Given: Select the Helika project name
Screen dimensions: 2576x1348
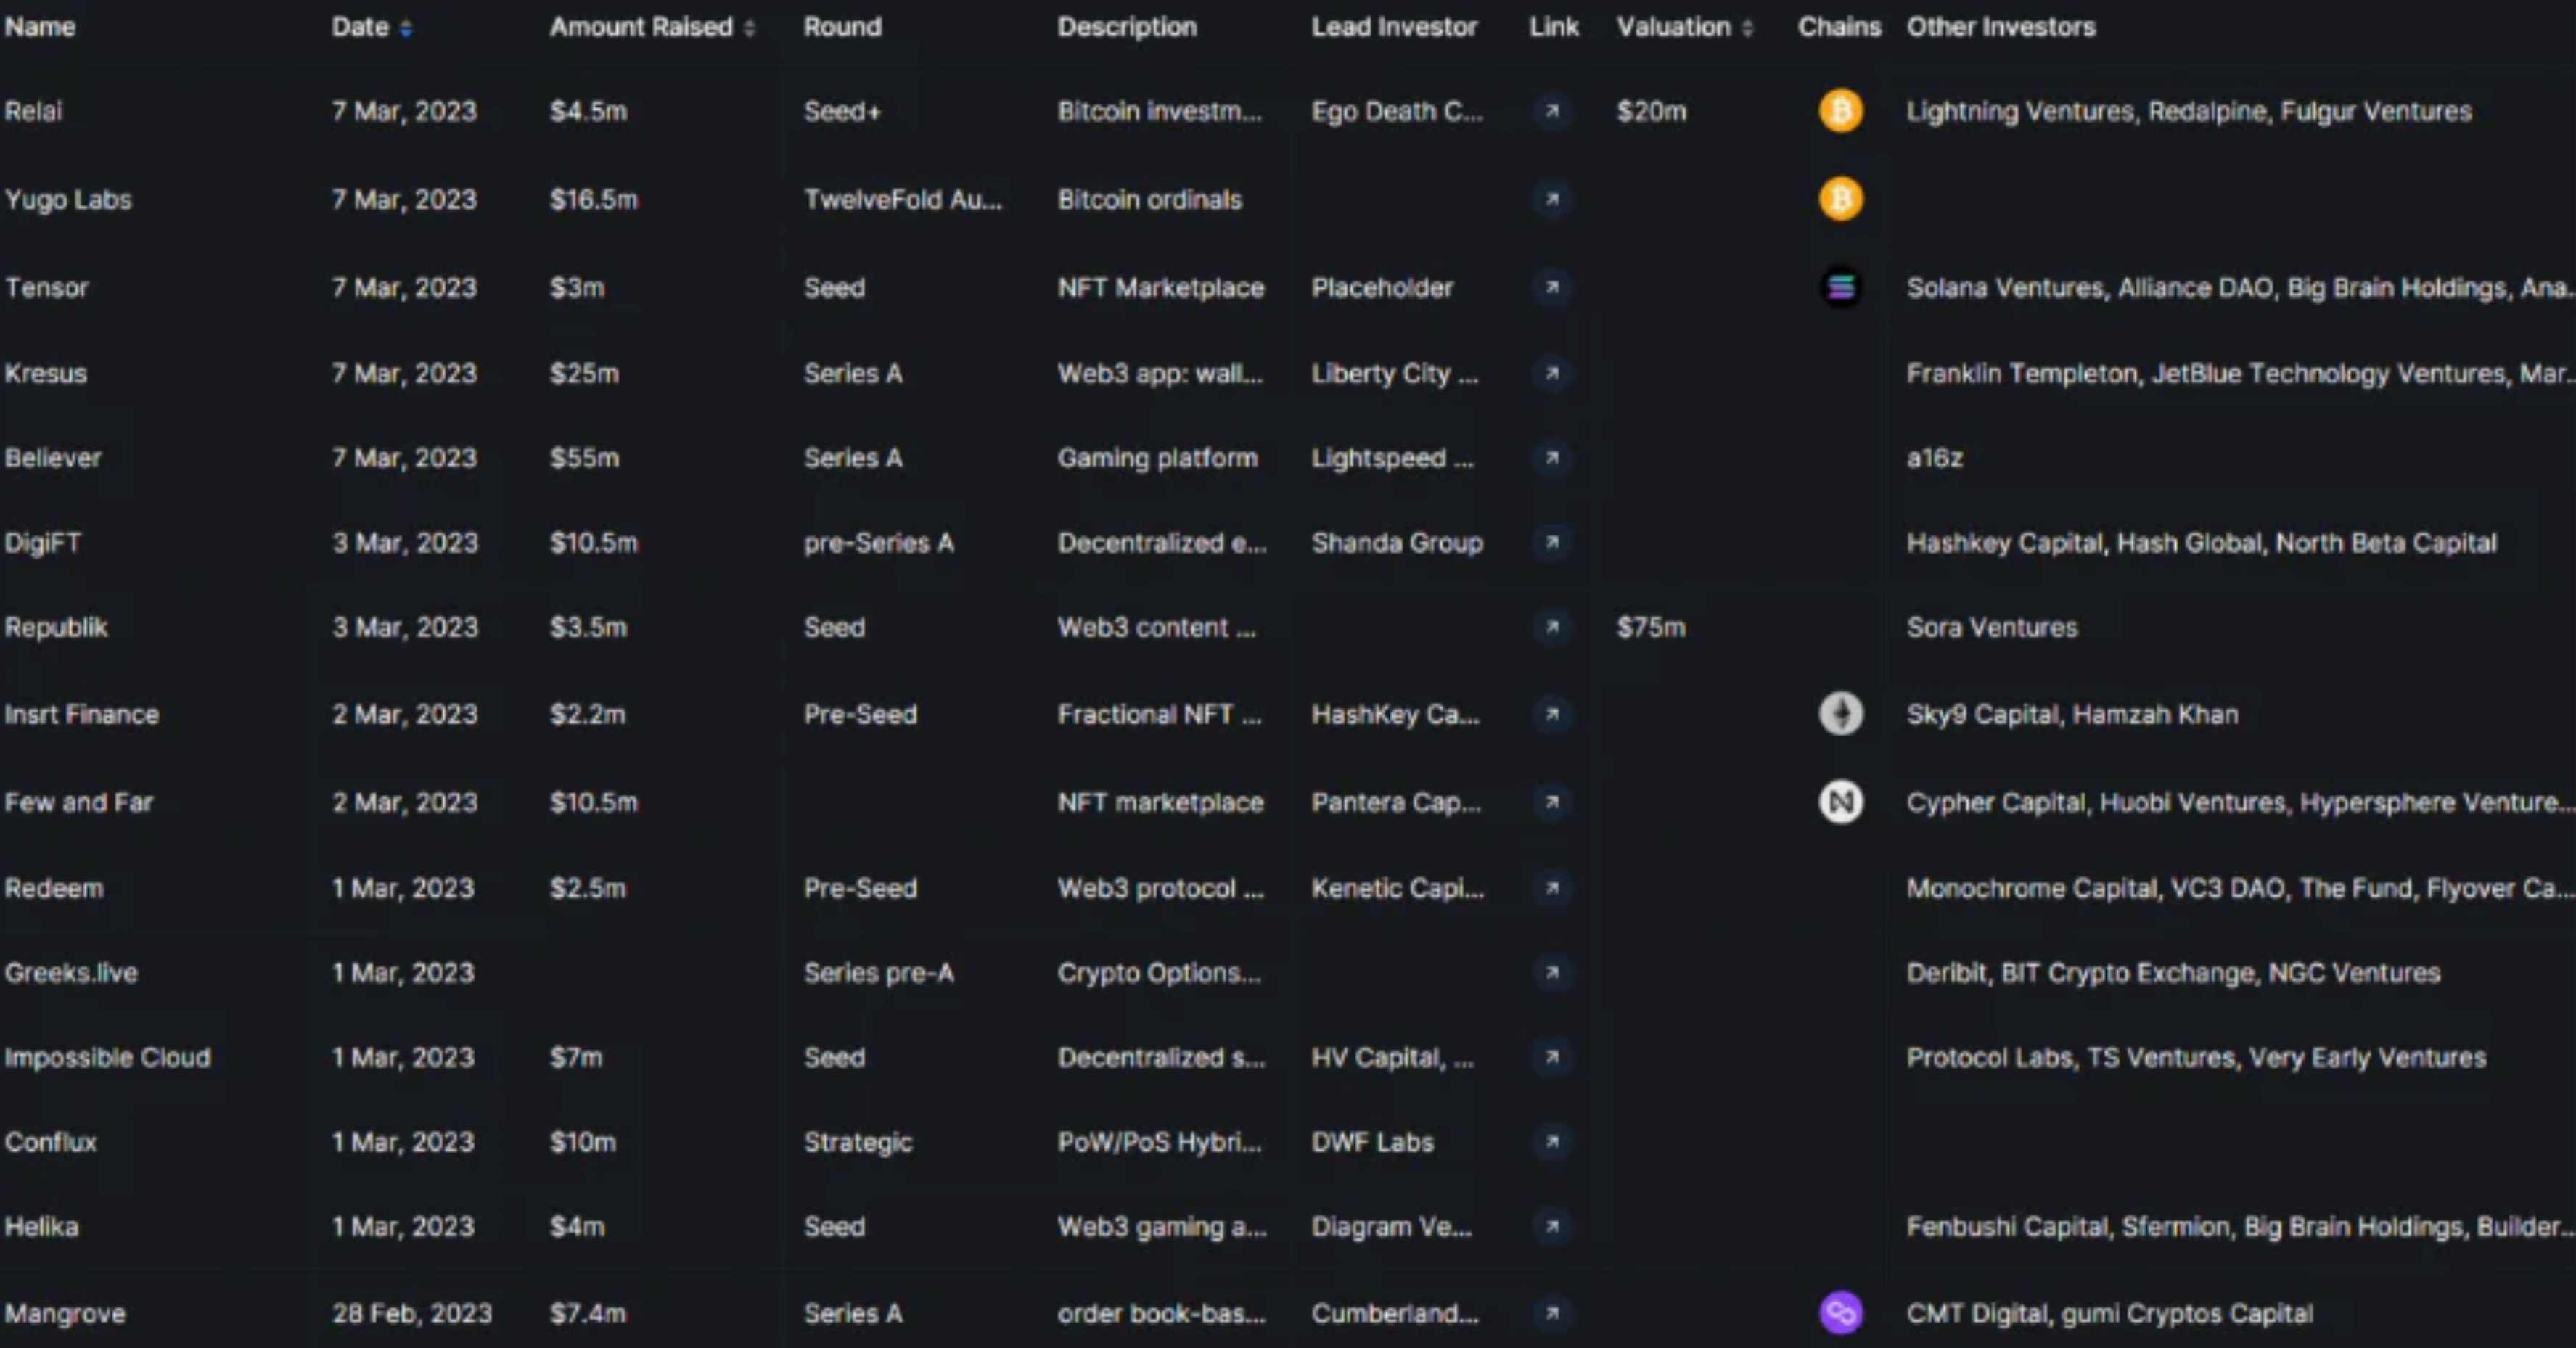Looking at the screenshot, I should tap(41, 1226).
